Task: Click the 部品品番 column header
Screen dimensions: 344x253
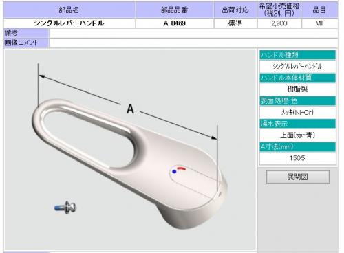Action: [175, 10]
